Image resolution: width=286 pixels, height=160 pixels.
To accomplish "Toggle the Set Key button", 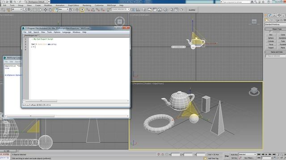I will tap(234, 158).
